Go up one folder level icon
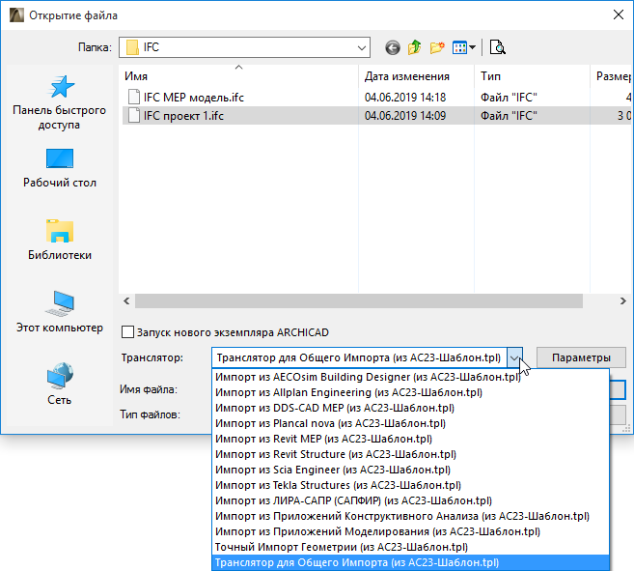The height and width of the screenshot is (571, 634). (414, 47)
